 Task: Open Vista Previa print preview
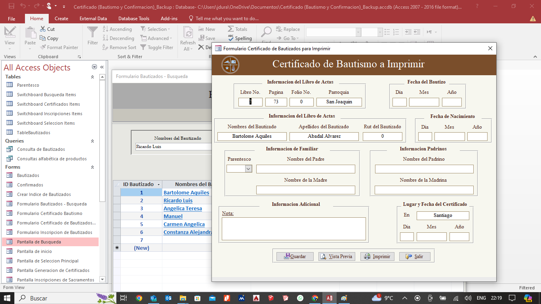point(337,256)
